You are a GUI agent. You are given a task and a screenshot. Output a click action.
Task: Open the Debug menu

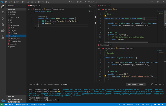pyautogui.click(x=34, y=2)
